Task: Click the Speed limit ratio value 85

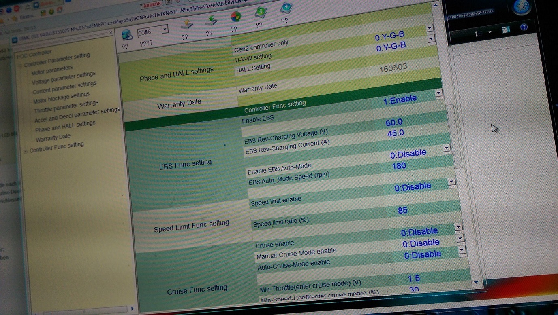Action: pos(402,210)
